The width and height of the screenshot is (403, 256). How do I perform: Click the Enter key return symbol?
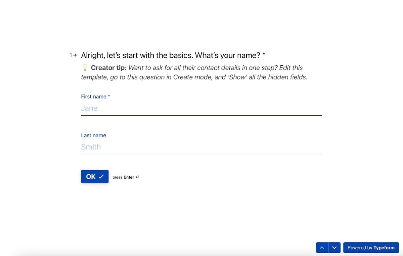coord(137,177)
